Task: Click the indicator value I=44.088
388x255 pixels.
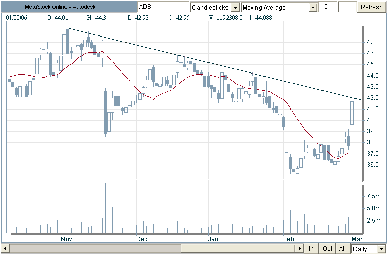Action: click(x=261, y=18)
